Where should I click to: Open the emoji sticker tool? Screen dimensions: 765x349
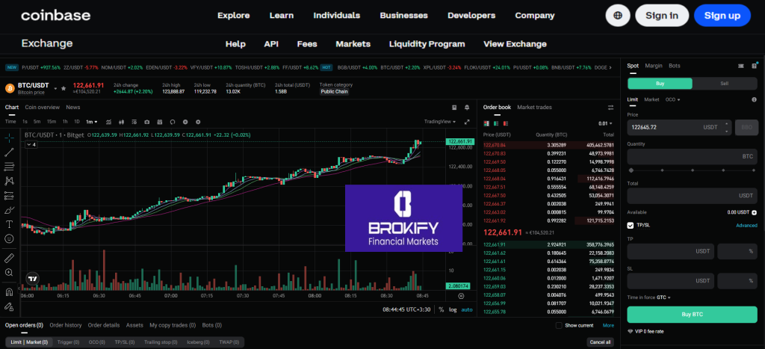(x=9, y=238)
